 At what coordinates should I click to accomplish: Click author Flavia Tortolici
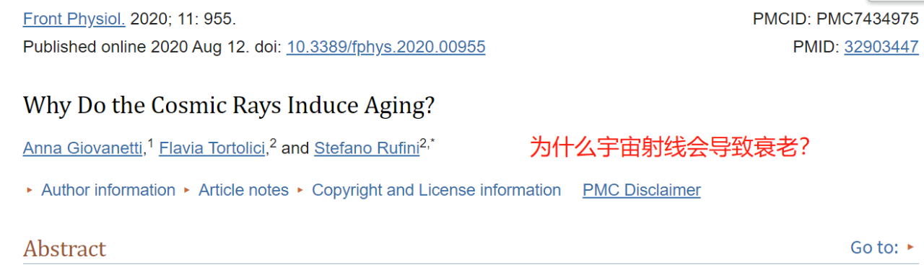point(212,149)
